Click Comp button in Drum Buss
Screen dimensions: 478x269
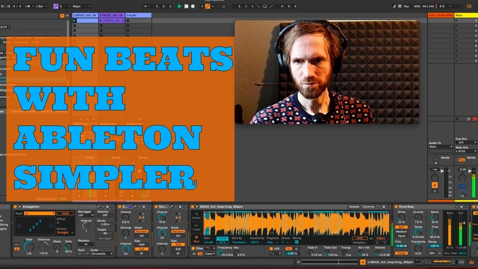point(401,253)
